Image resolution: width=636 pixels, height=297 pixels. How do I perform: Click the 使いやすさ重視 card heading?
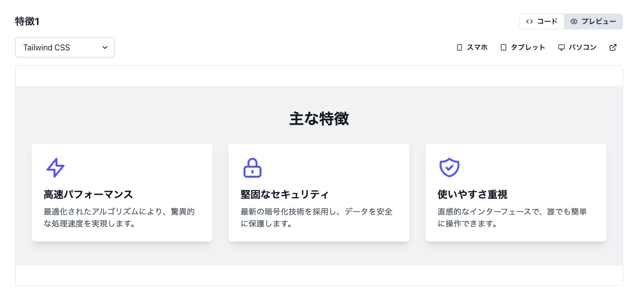pyautogui.click(x=472, y=194)
